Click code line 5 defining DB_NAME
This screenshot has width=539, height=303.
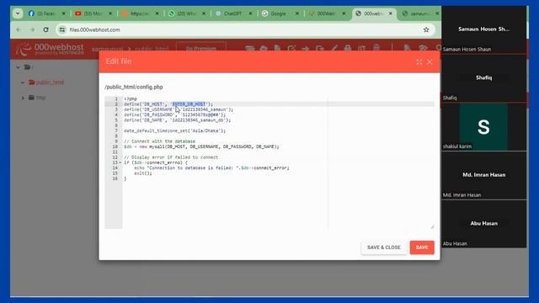(x=178, y=120)
